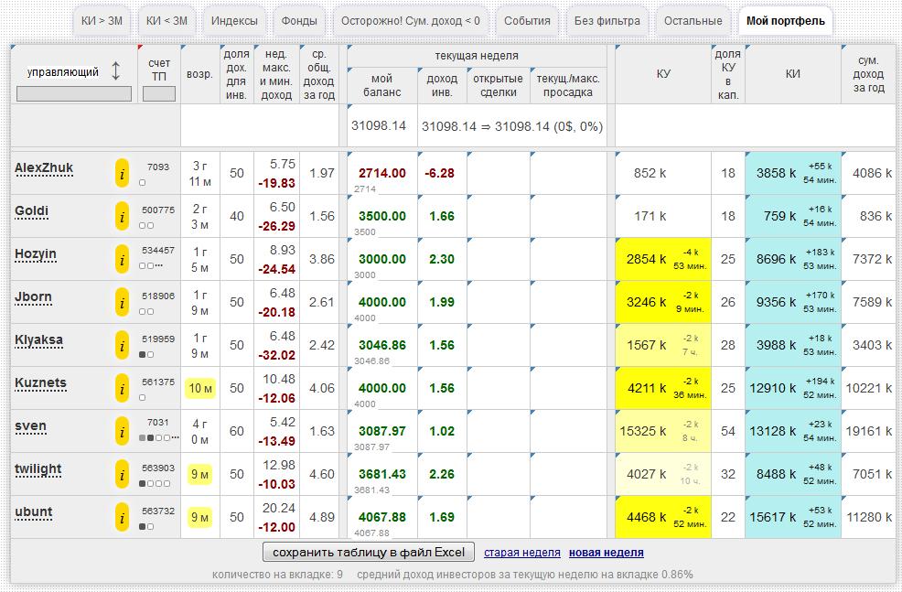Click Kuznets КИ value 12910 k
902x592 pixels.
click(x=773, y=388)
